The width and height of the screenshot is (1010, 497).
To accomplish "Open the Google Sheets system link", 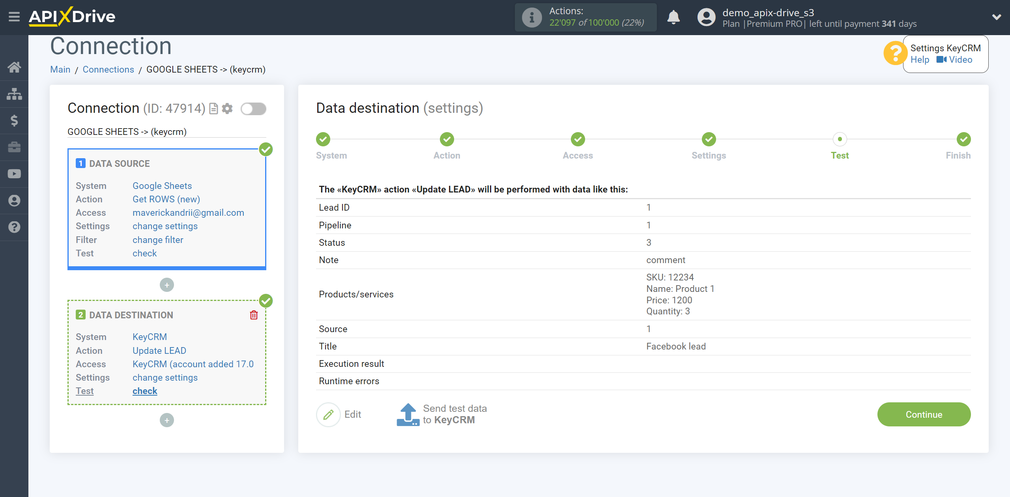I will tap(162, 186).
